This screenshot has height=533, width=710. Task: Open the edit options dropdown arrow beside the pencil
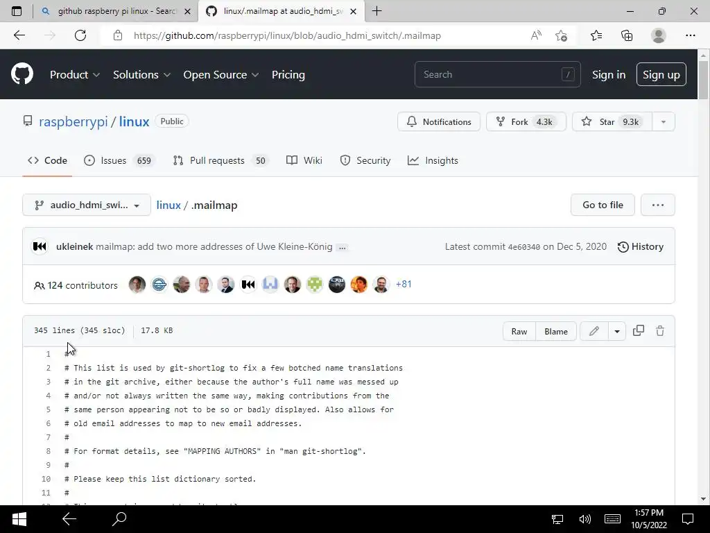pyautogui.click(x=616, y=331)
